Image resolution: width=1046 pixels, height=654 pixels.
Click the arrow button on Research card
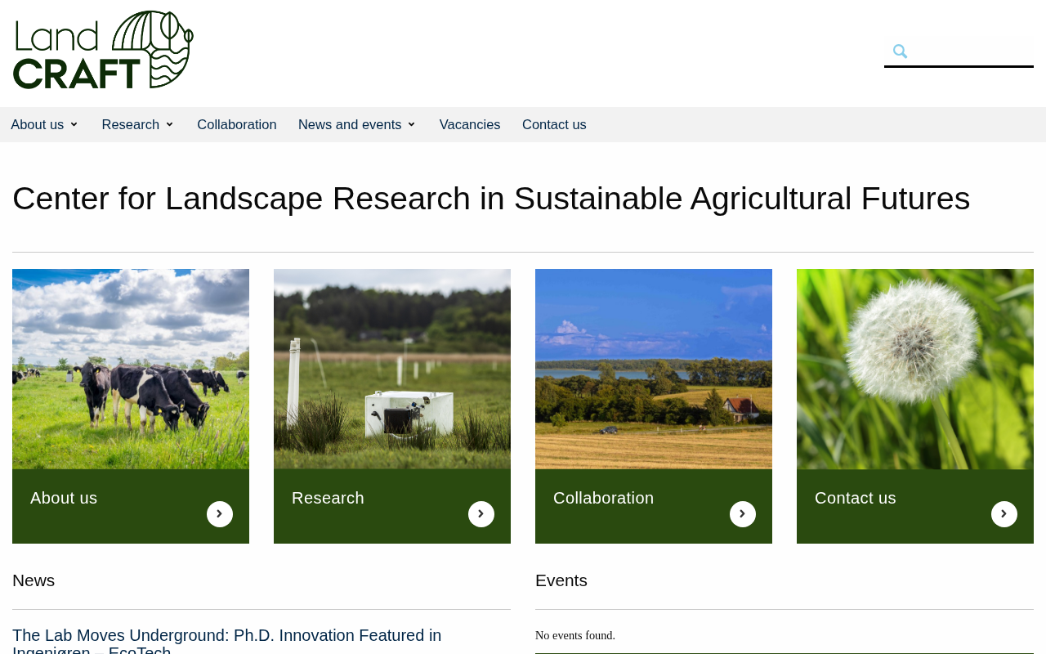tap(481, 514)
